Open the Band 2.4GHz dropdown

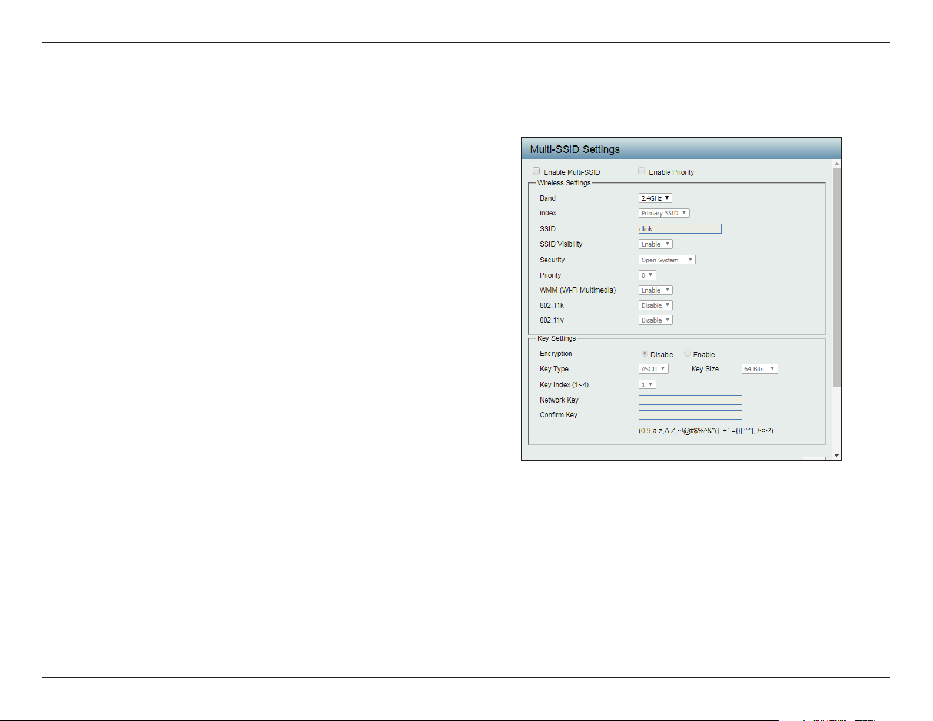(x=655, y=198)
